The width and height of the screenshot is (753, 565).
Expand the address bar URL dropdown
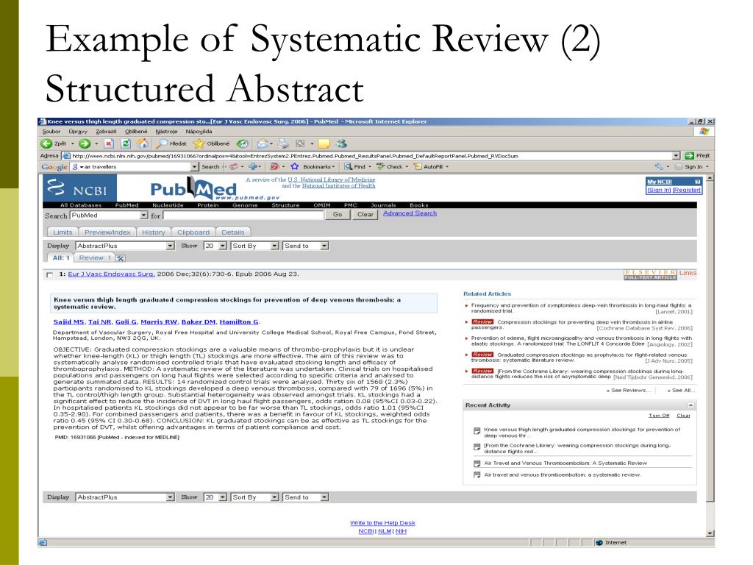(x=677, y=156)
